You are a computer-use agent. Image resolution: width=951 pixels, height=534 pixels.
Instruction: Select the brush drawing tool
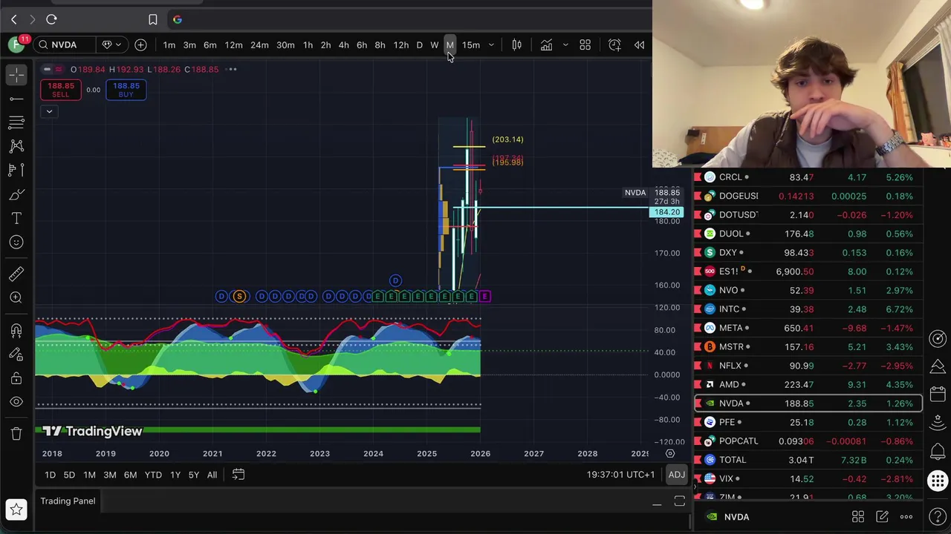pos(16,194)
